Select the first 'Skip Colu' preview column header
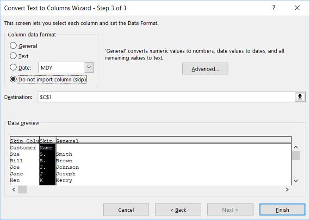This screenshot has height=220, width=310. coord(25,141)
